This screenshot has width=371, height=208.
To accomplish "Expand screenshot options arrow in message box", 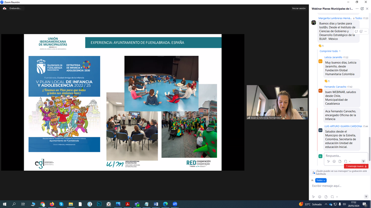I will pos(337,197).
